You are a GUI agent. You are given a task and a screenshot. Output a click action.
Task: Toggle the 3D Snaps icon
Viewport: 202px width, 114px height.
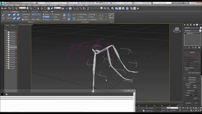click(x=74, y=9)
